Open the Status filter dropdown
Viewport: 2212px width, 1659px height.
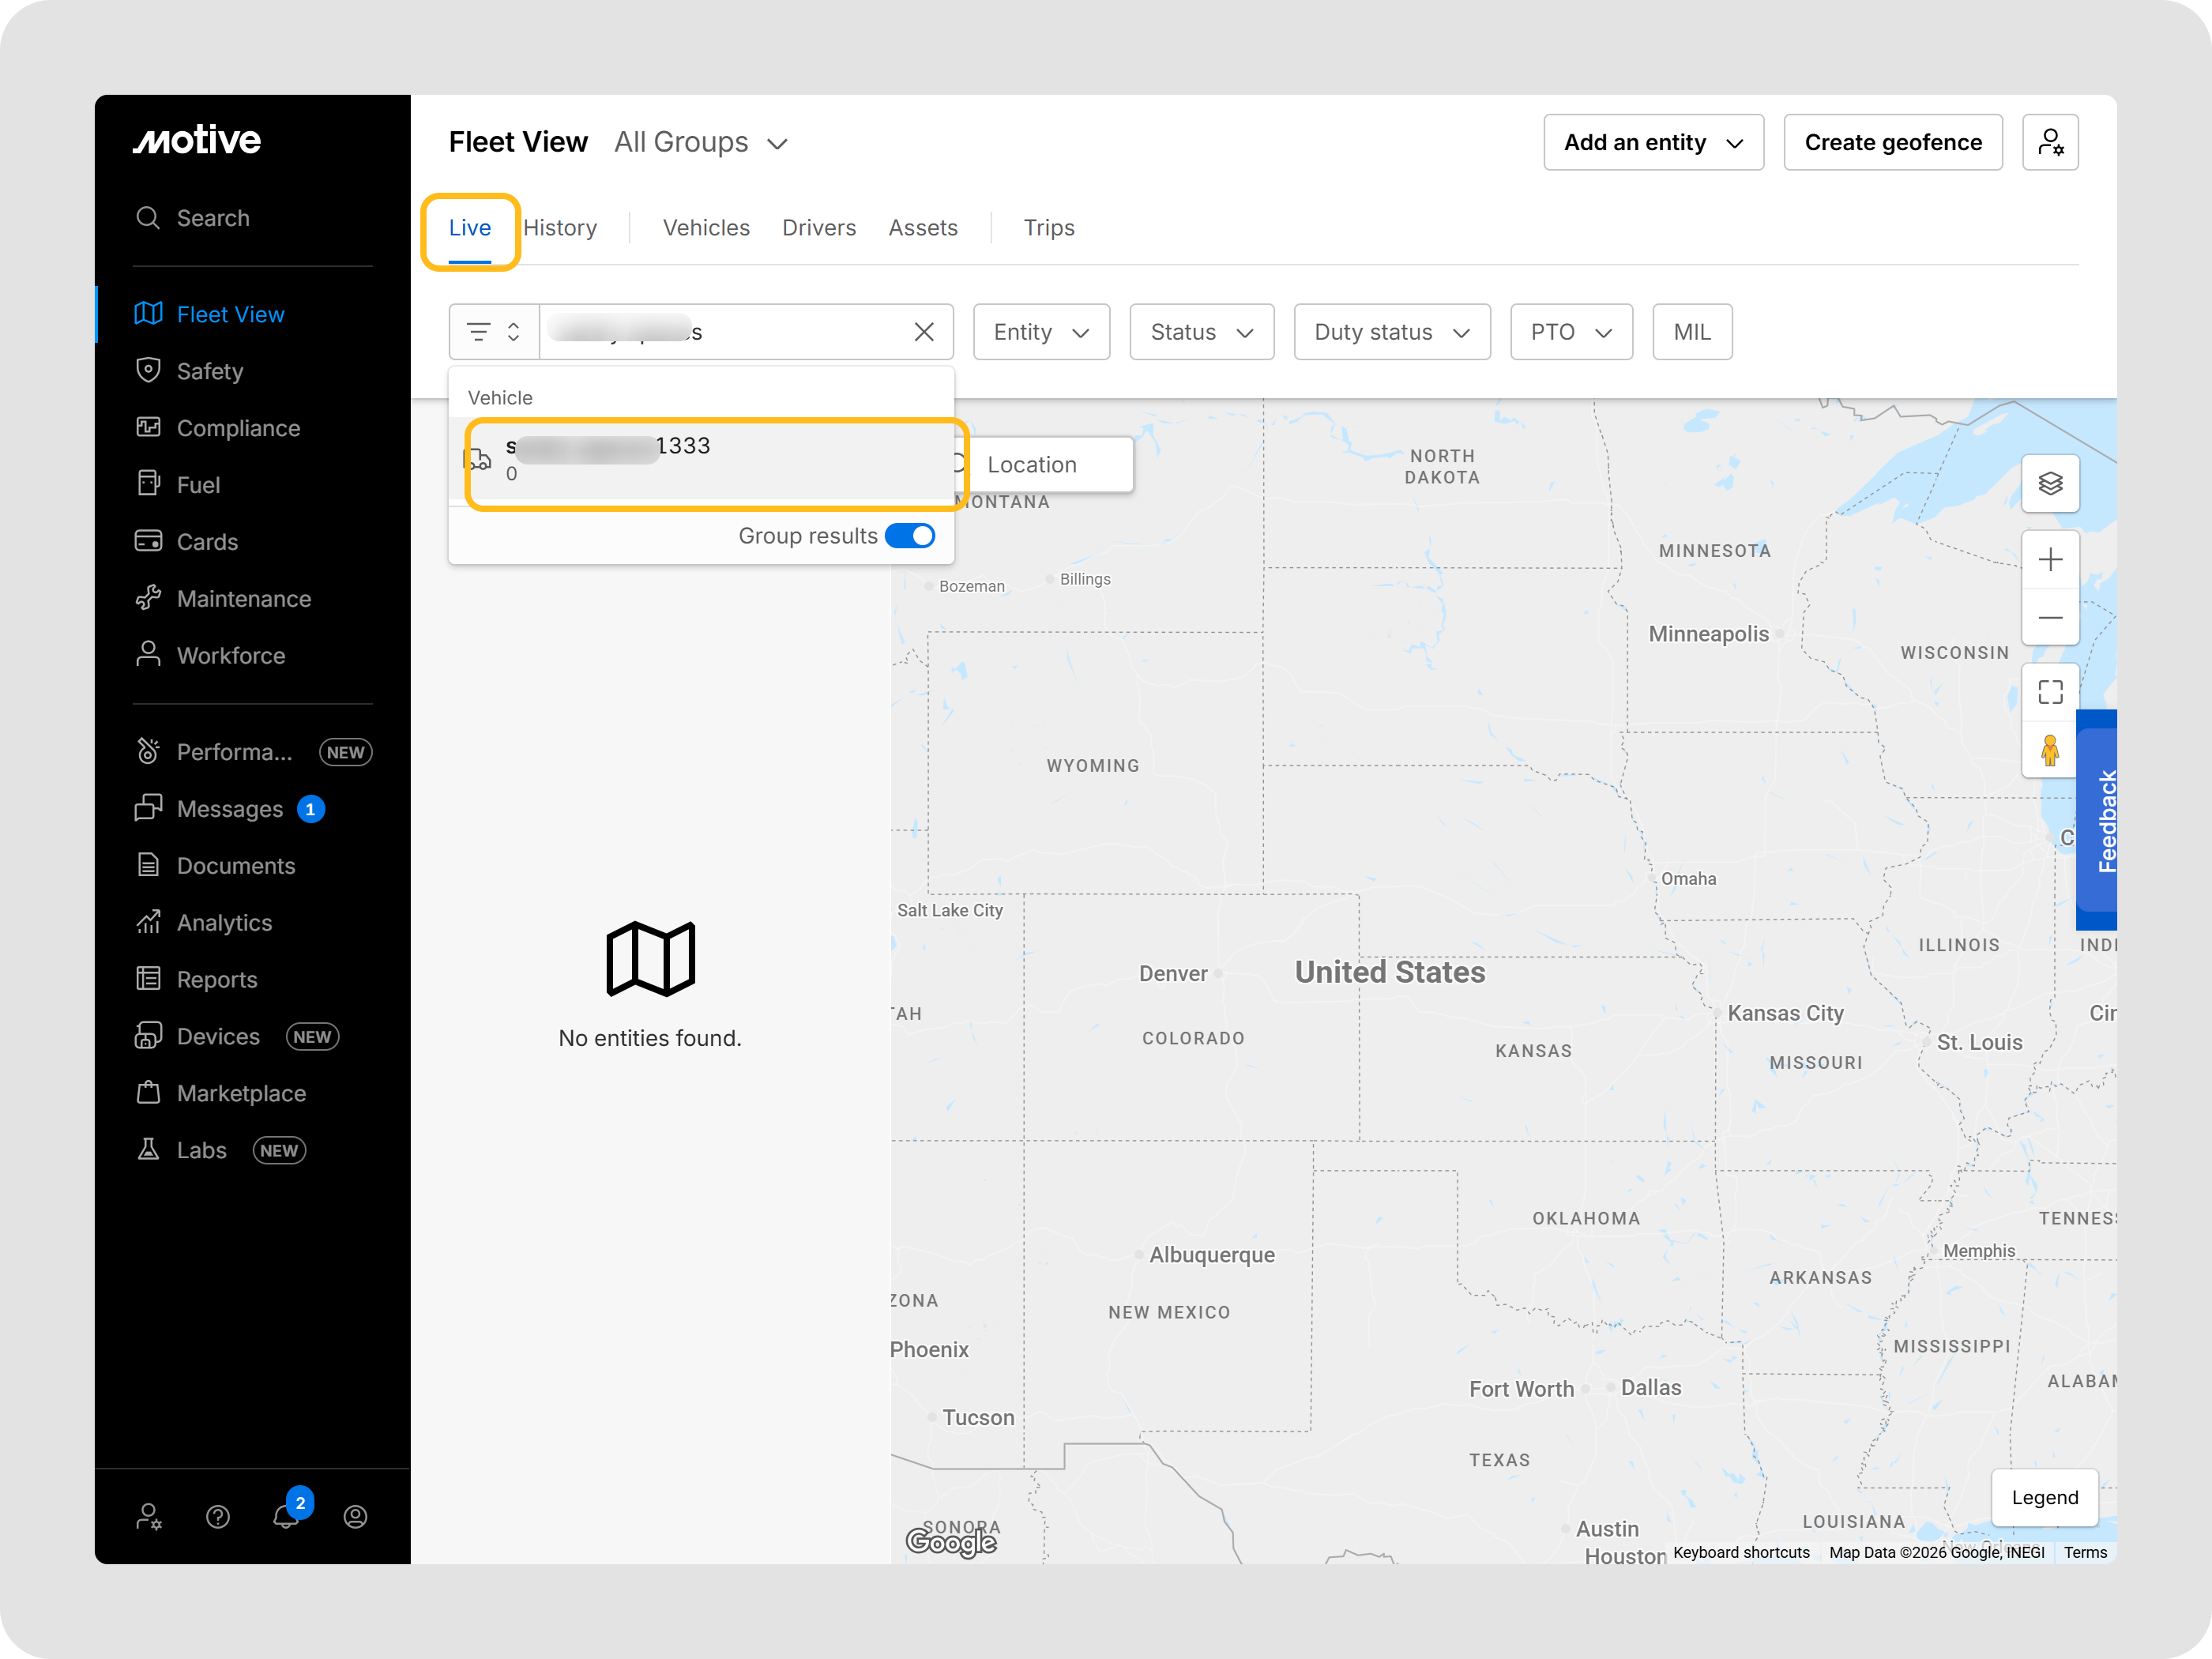1202,332
